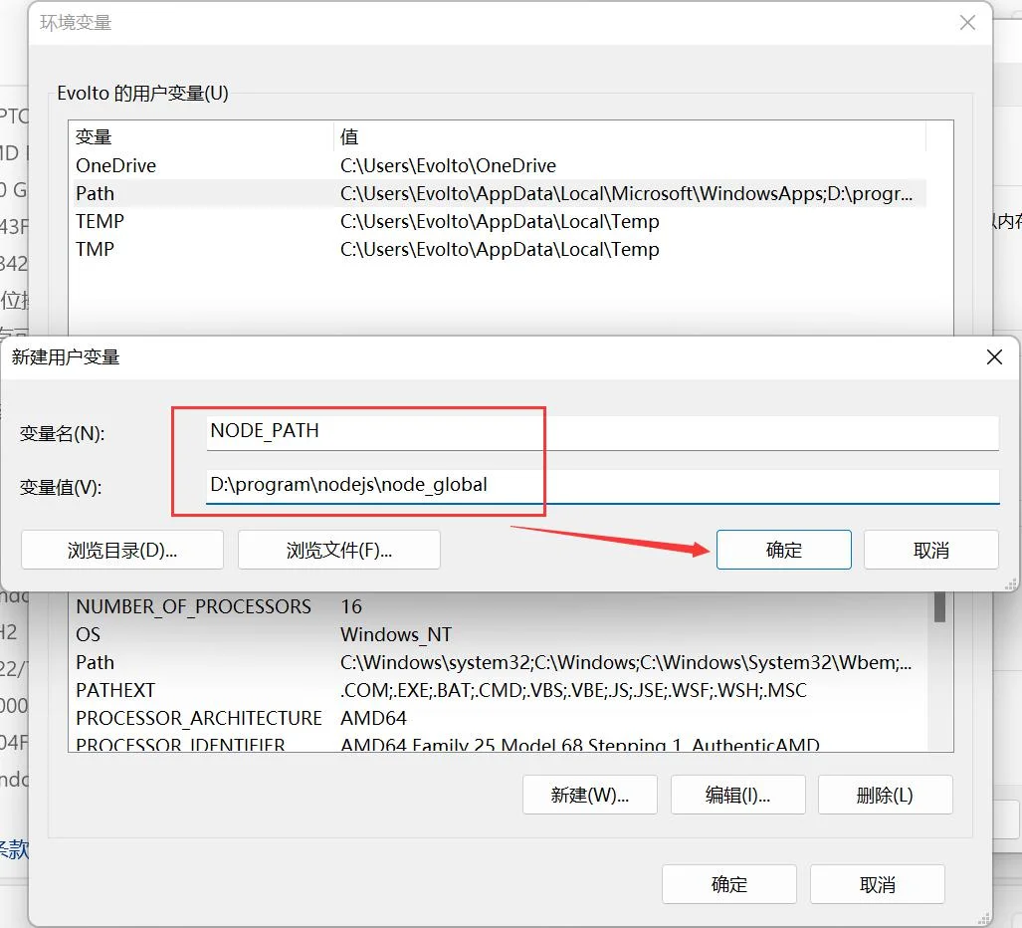Close the 环境变量 window with X
1022x928 pixels.
coord(966,23)
